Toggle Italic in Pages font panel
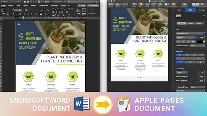The image size is (207, 116). [183, 41]
